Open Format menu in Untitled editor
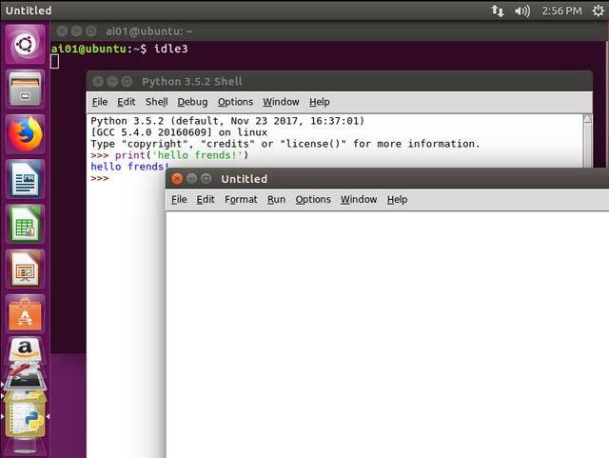Screen dimensions: 609x458 [241, 199]
